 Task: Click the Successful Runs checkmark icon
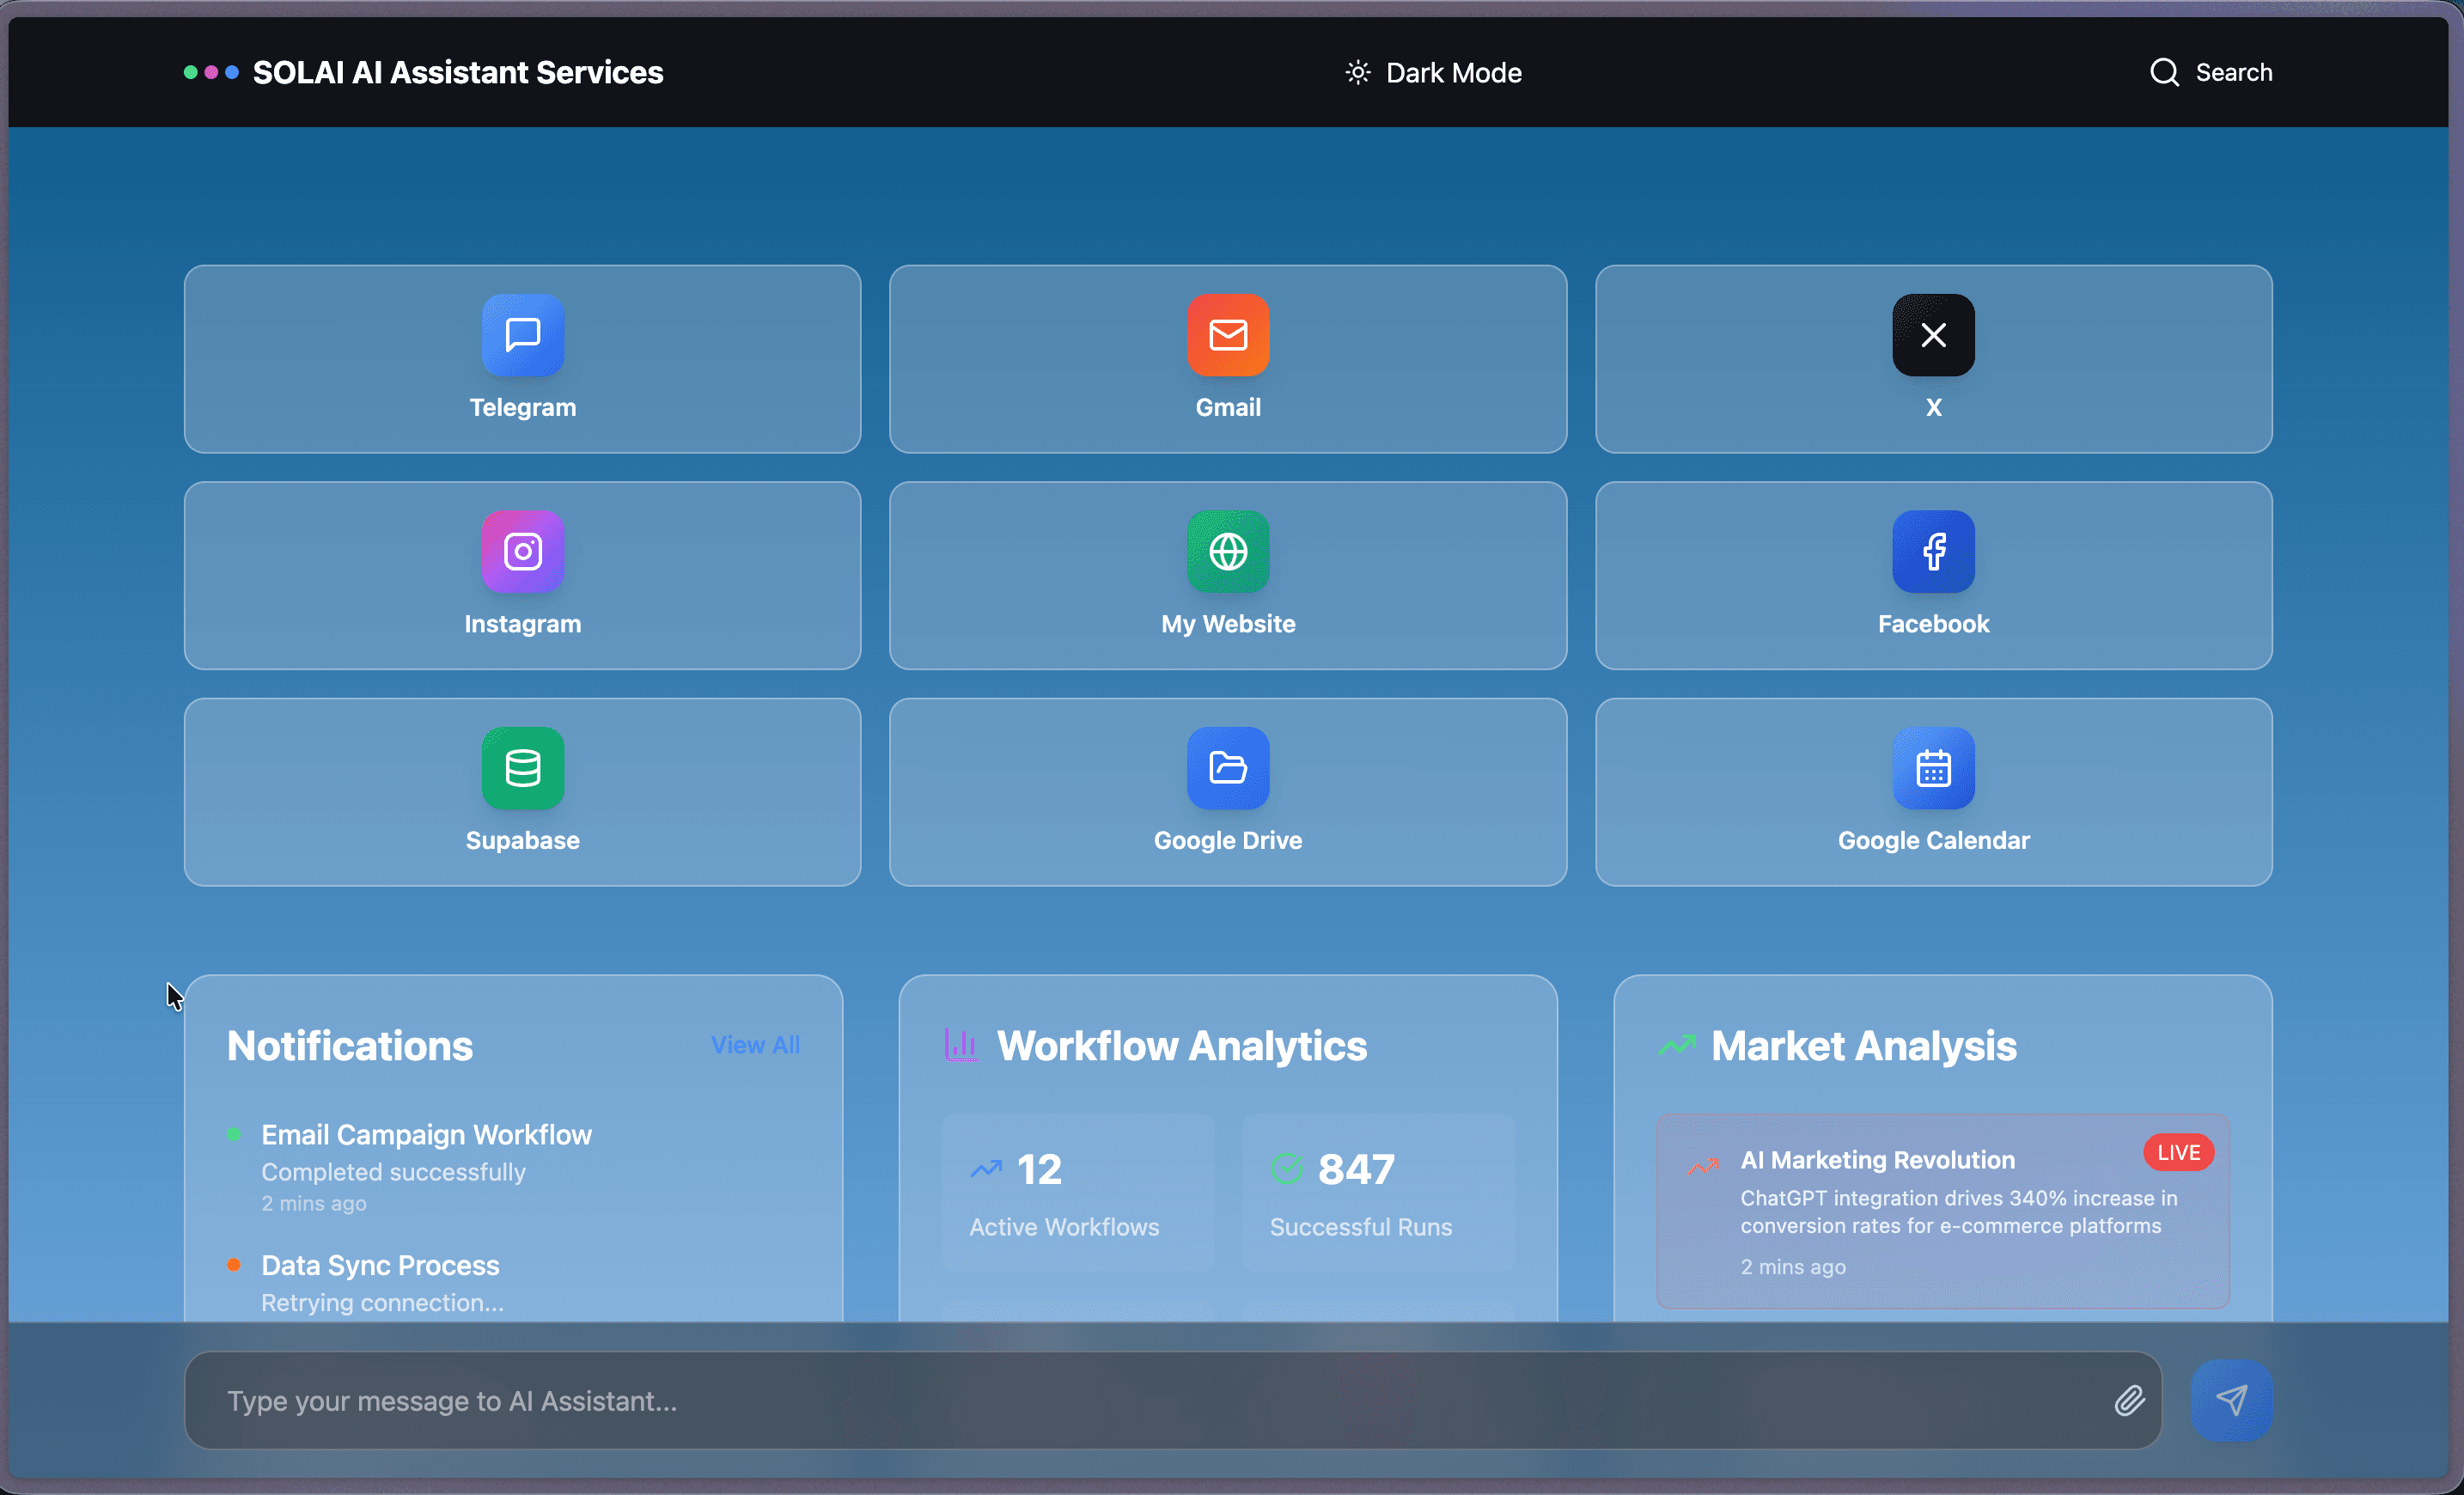click(x=1286, y=1168)
